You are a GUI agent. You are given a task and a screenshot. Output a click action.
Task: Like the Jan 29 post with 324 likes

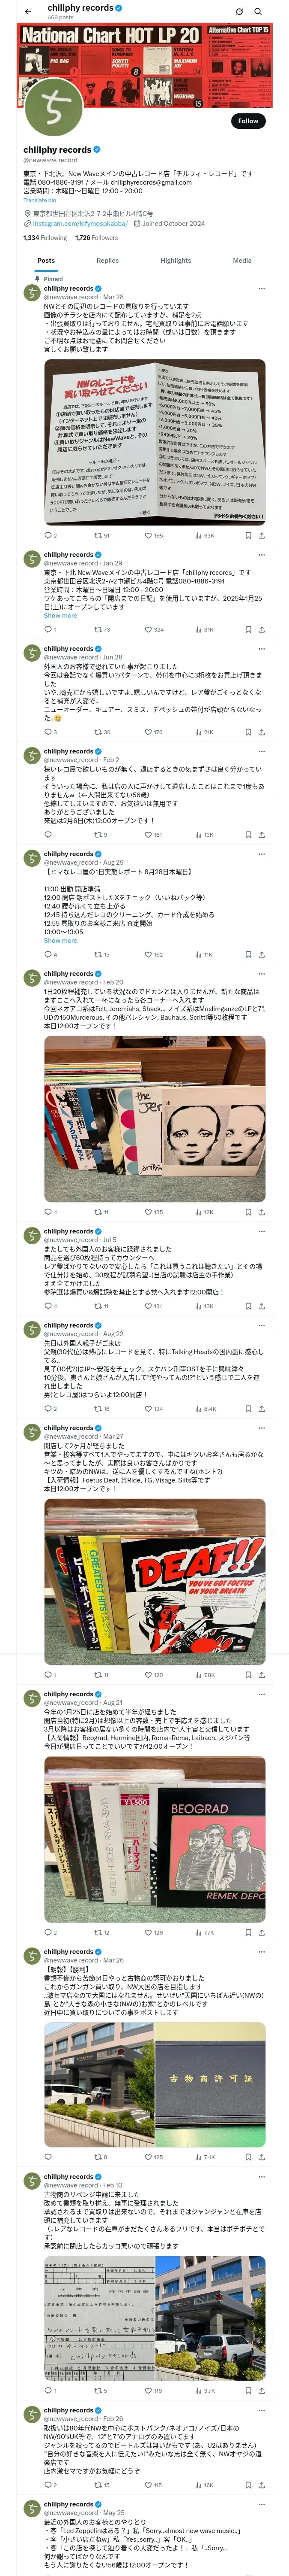click(153, 629)
